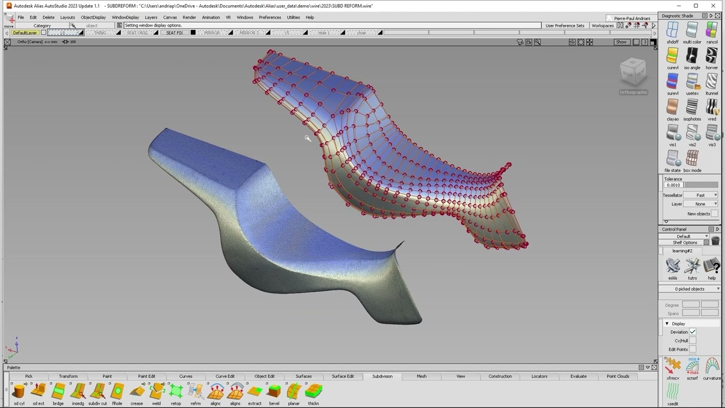Open the Preferences menu
Viewport: 725px width, 408px height.
270,18
